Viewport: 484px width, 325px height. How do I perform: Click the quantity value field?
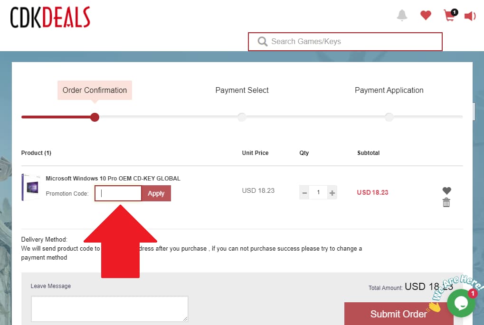(318, 193)
